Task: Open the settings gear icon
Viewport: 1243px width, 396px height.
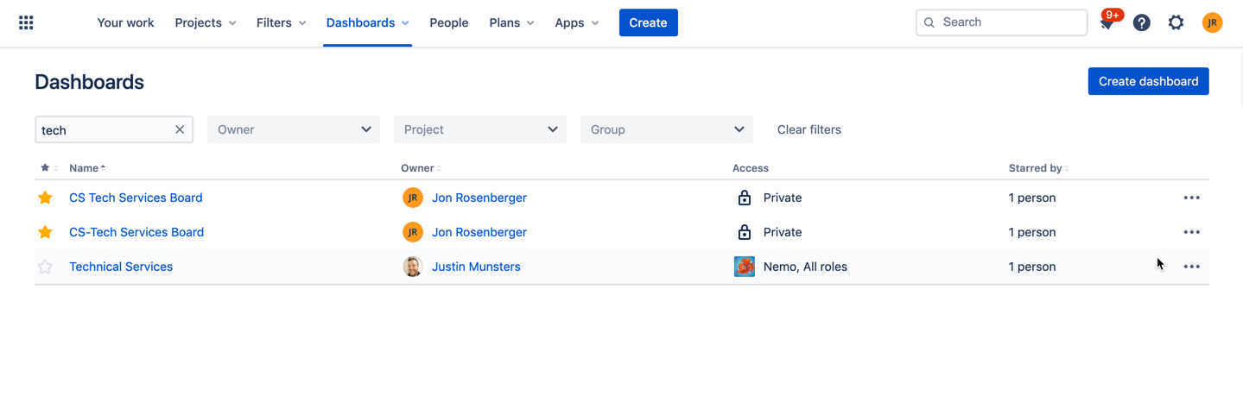Action: (x=1176, y=23)
